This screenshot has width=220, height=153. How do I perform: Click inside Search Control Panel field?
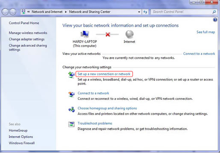(x=182, y=12)
